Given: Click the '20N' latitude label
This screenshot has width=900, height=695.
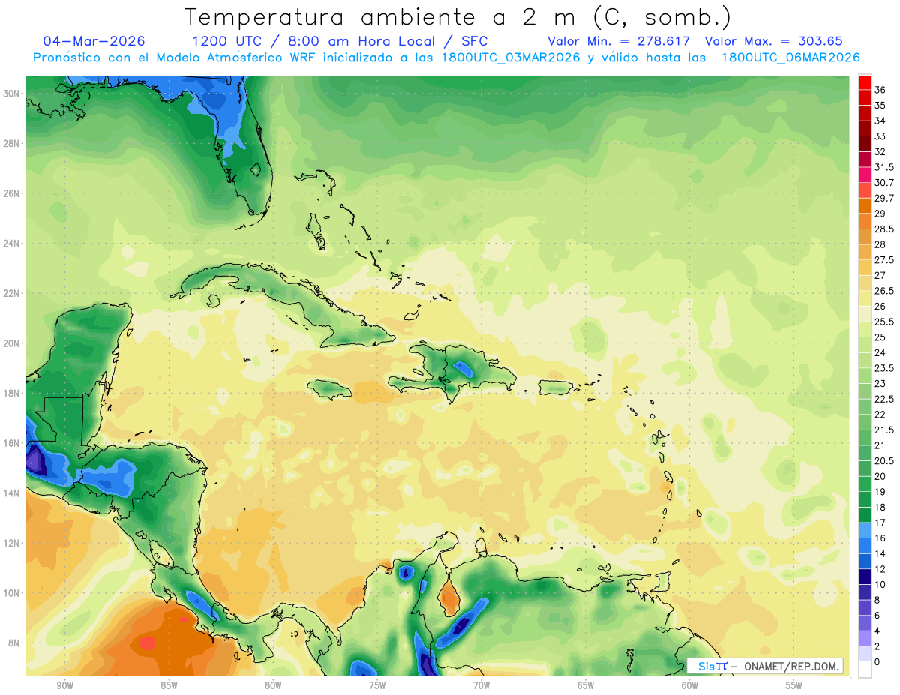Looking at the screenshot, I should [12, 343].
